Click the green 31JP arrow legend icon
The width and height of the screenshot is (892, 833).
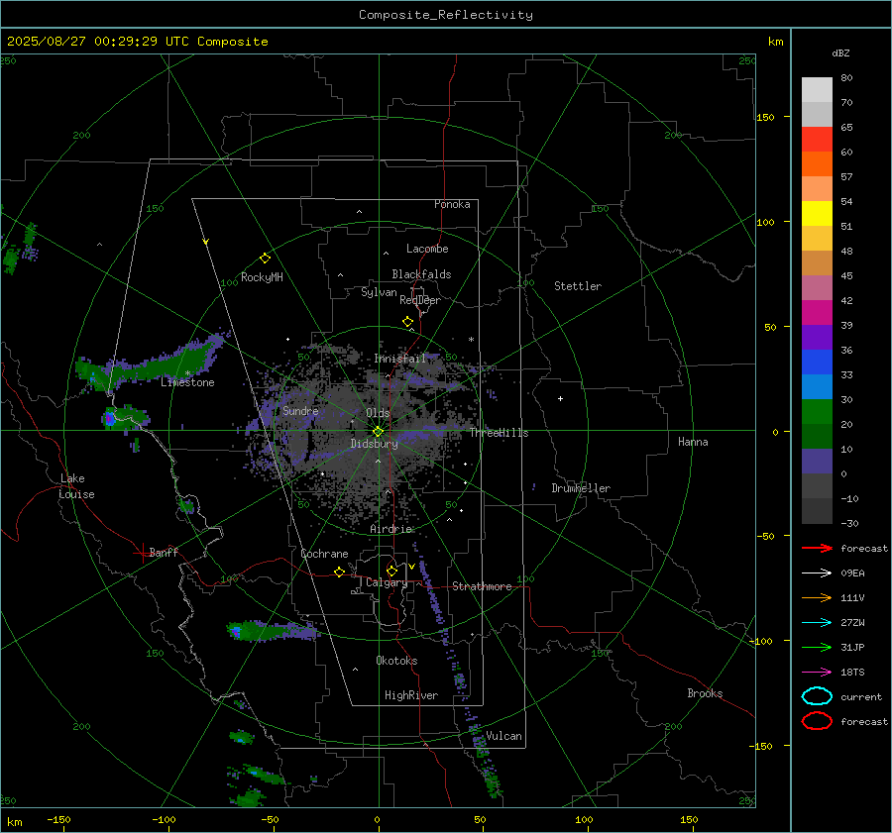[x=817, y=647]
